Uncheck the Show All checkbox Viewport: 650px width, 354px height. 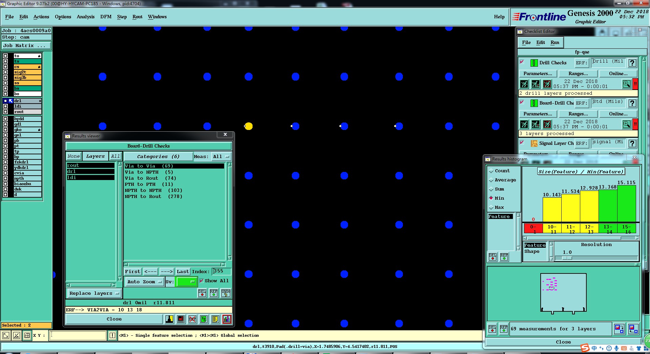click(x=201, y=281)
